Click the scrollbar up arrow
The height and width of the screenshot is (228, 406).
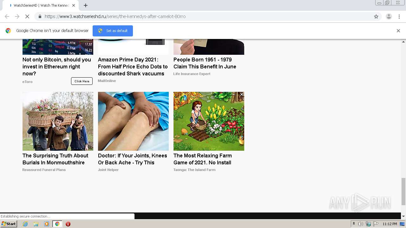403,41
